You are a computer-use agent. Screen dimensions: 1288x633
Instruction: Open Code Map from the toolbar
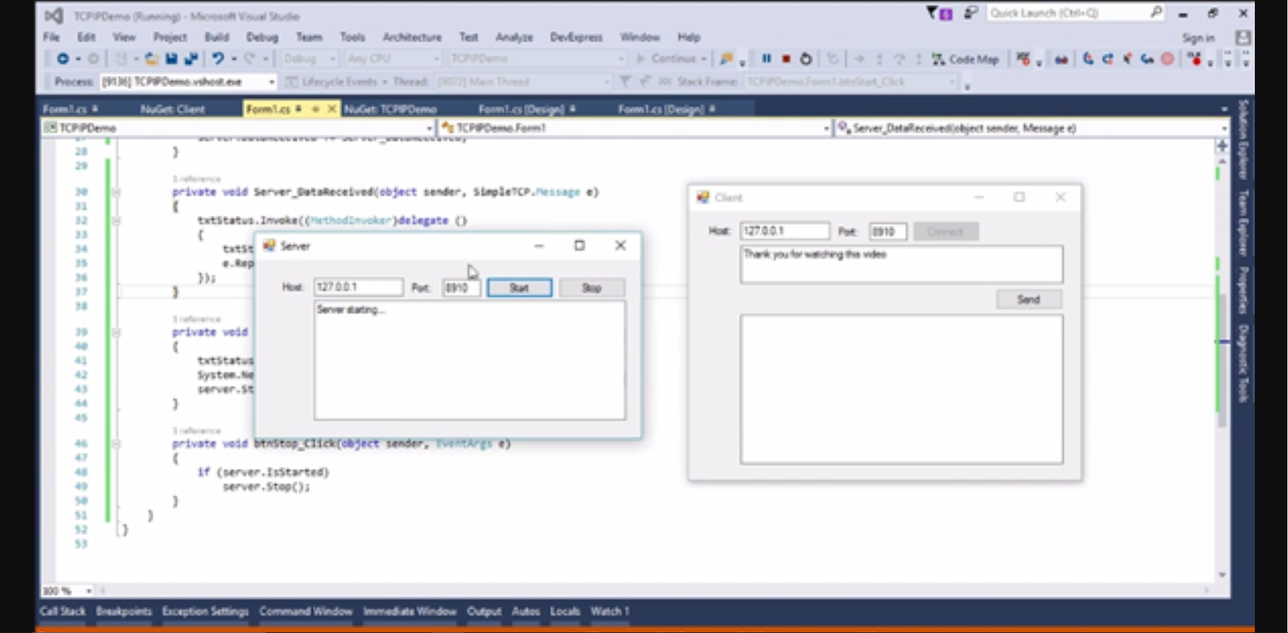point(965,59)
